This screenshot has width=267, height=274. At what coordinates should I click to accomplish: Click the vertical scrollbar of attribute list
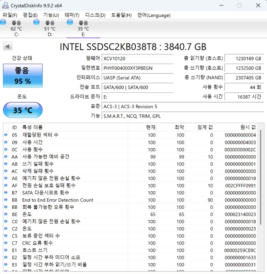[x=261, y=177]
